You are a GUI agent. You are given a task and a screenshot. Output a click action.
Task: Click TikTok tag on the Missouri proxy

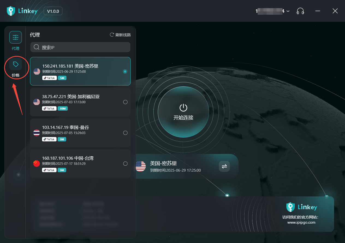click(49, 78)
